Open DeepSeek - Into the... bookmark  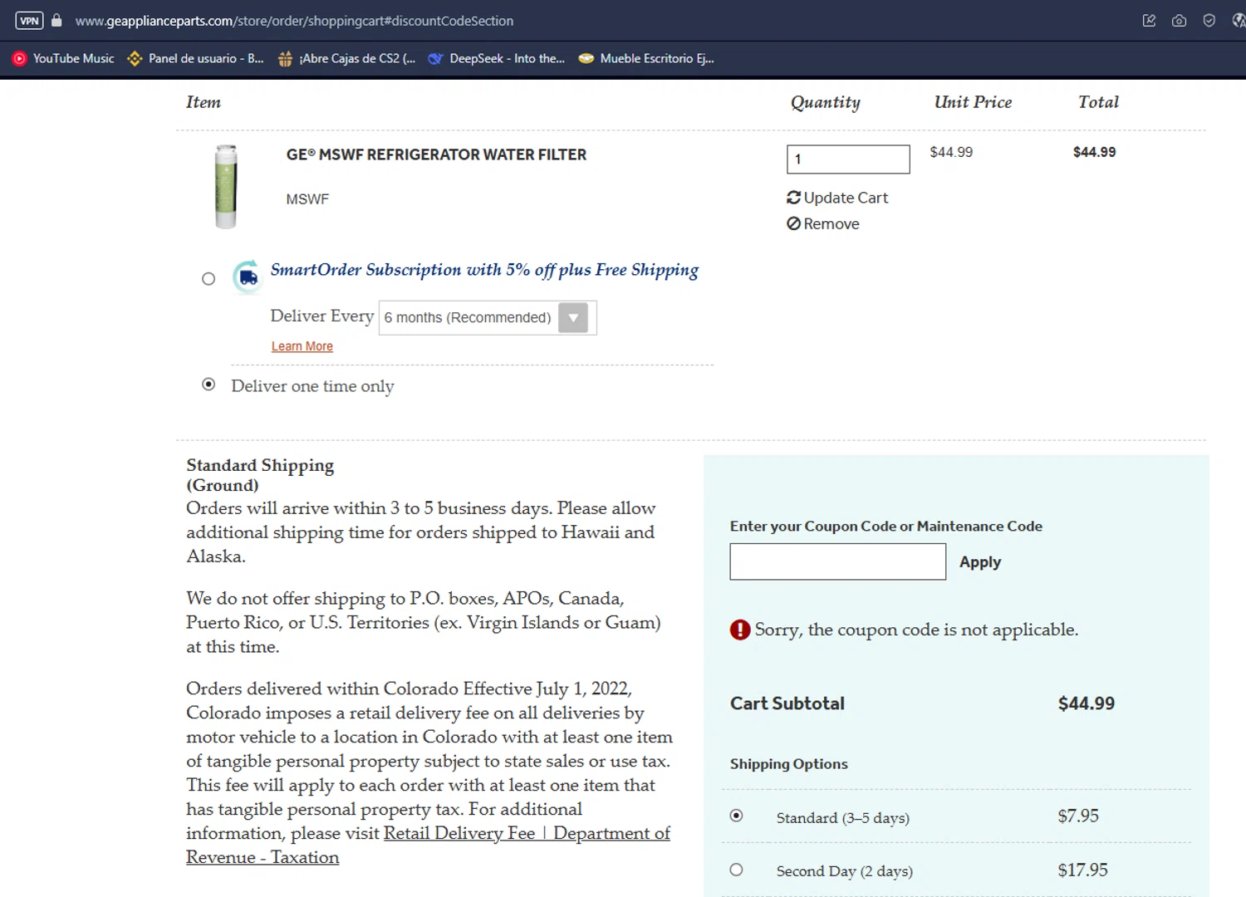click(x=496, y=58)
